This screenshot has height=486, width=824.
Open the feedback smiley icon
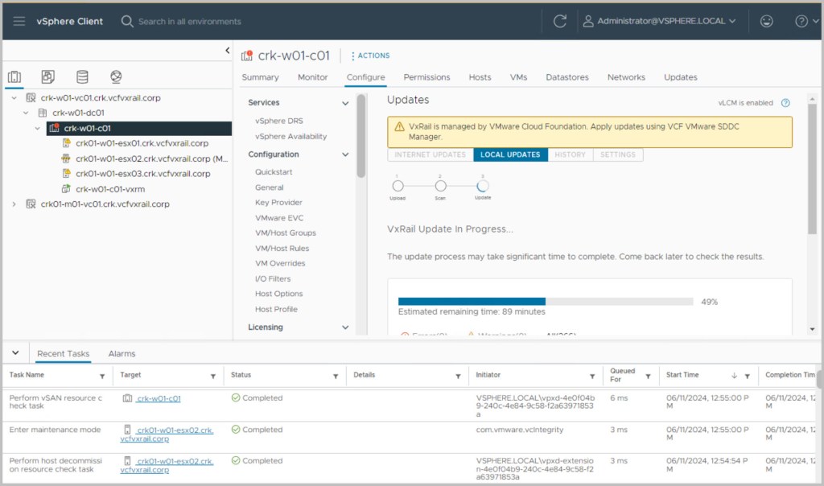(766, 21)
